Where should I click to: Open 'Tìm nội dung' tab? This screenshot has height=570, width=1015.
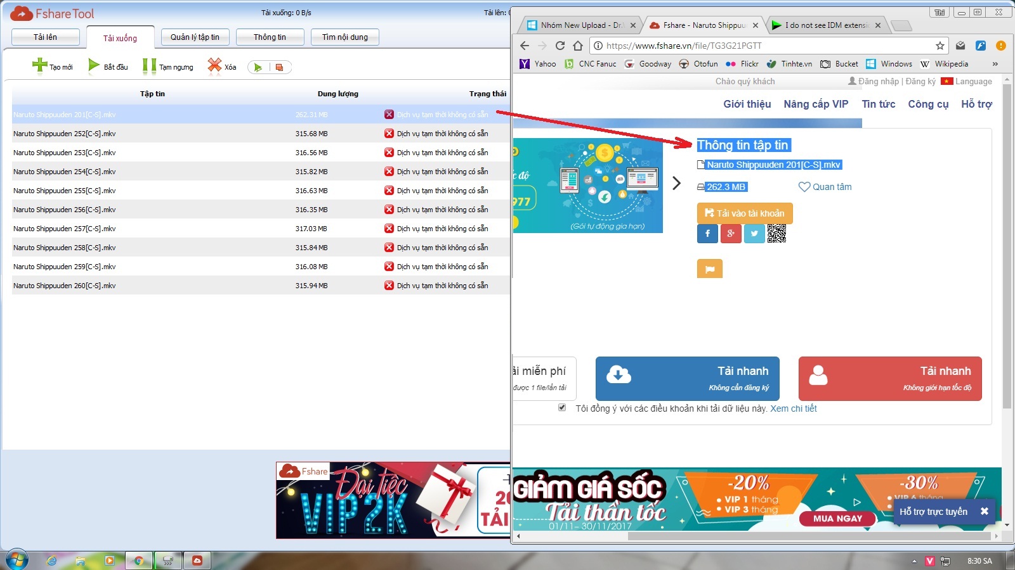(x=345, y=37)
